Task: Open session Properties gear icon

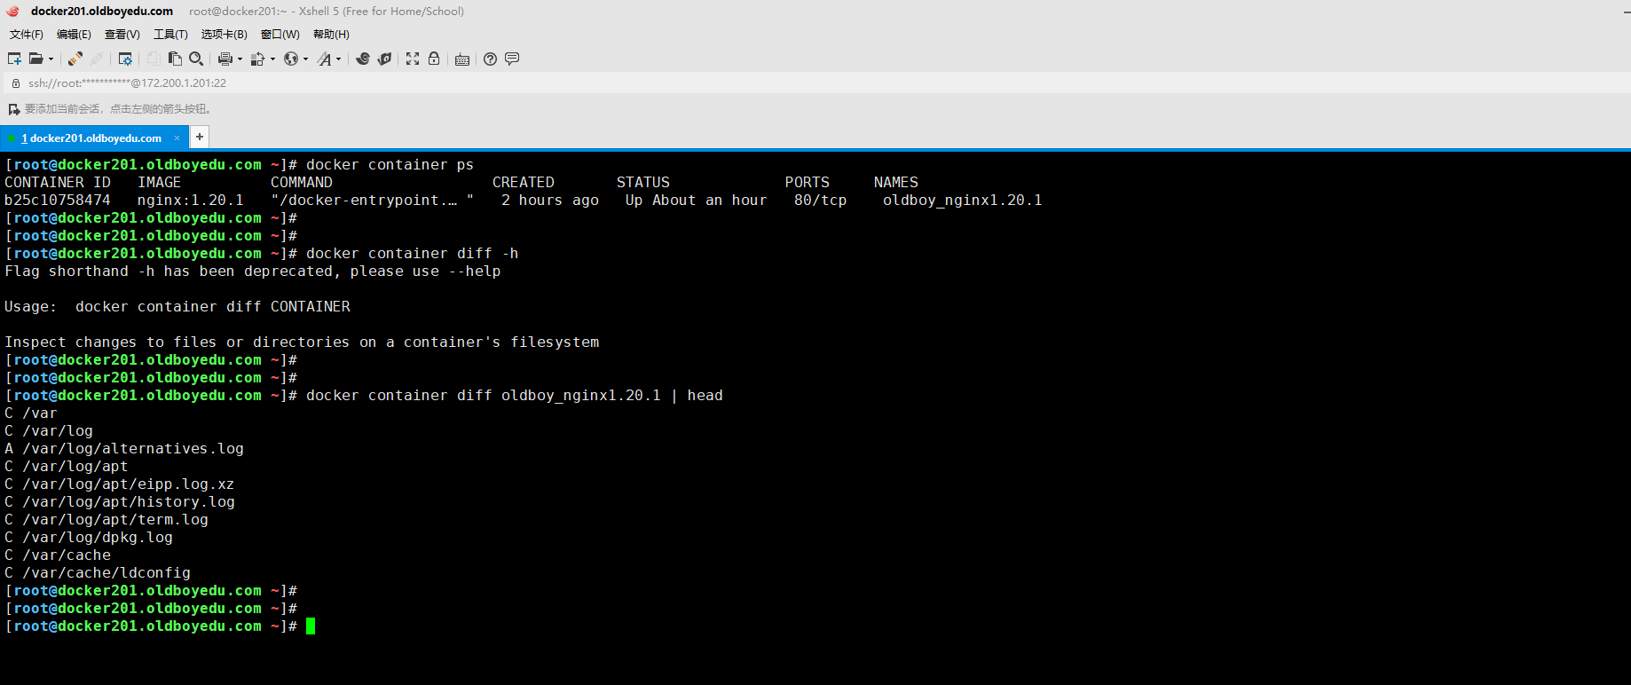Action: (125, 59)
